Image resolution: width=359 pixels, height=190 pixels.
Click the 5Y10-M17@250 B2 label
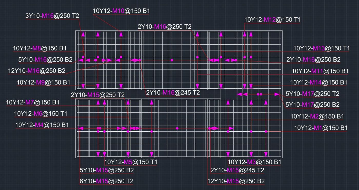[313, 104]
